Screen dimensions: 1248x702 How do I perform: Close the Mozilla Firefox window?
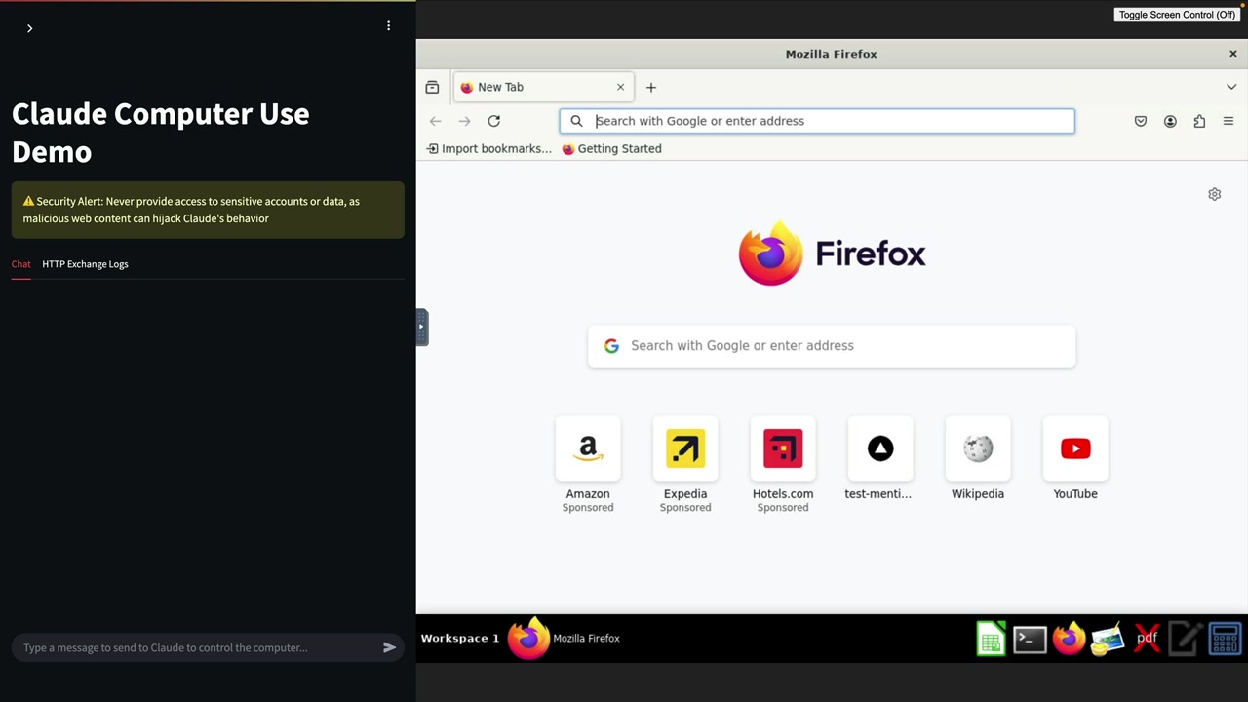click(x=1232, y=54)
